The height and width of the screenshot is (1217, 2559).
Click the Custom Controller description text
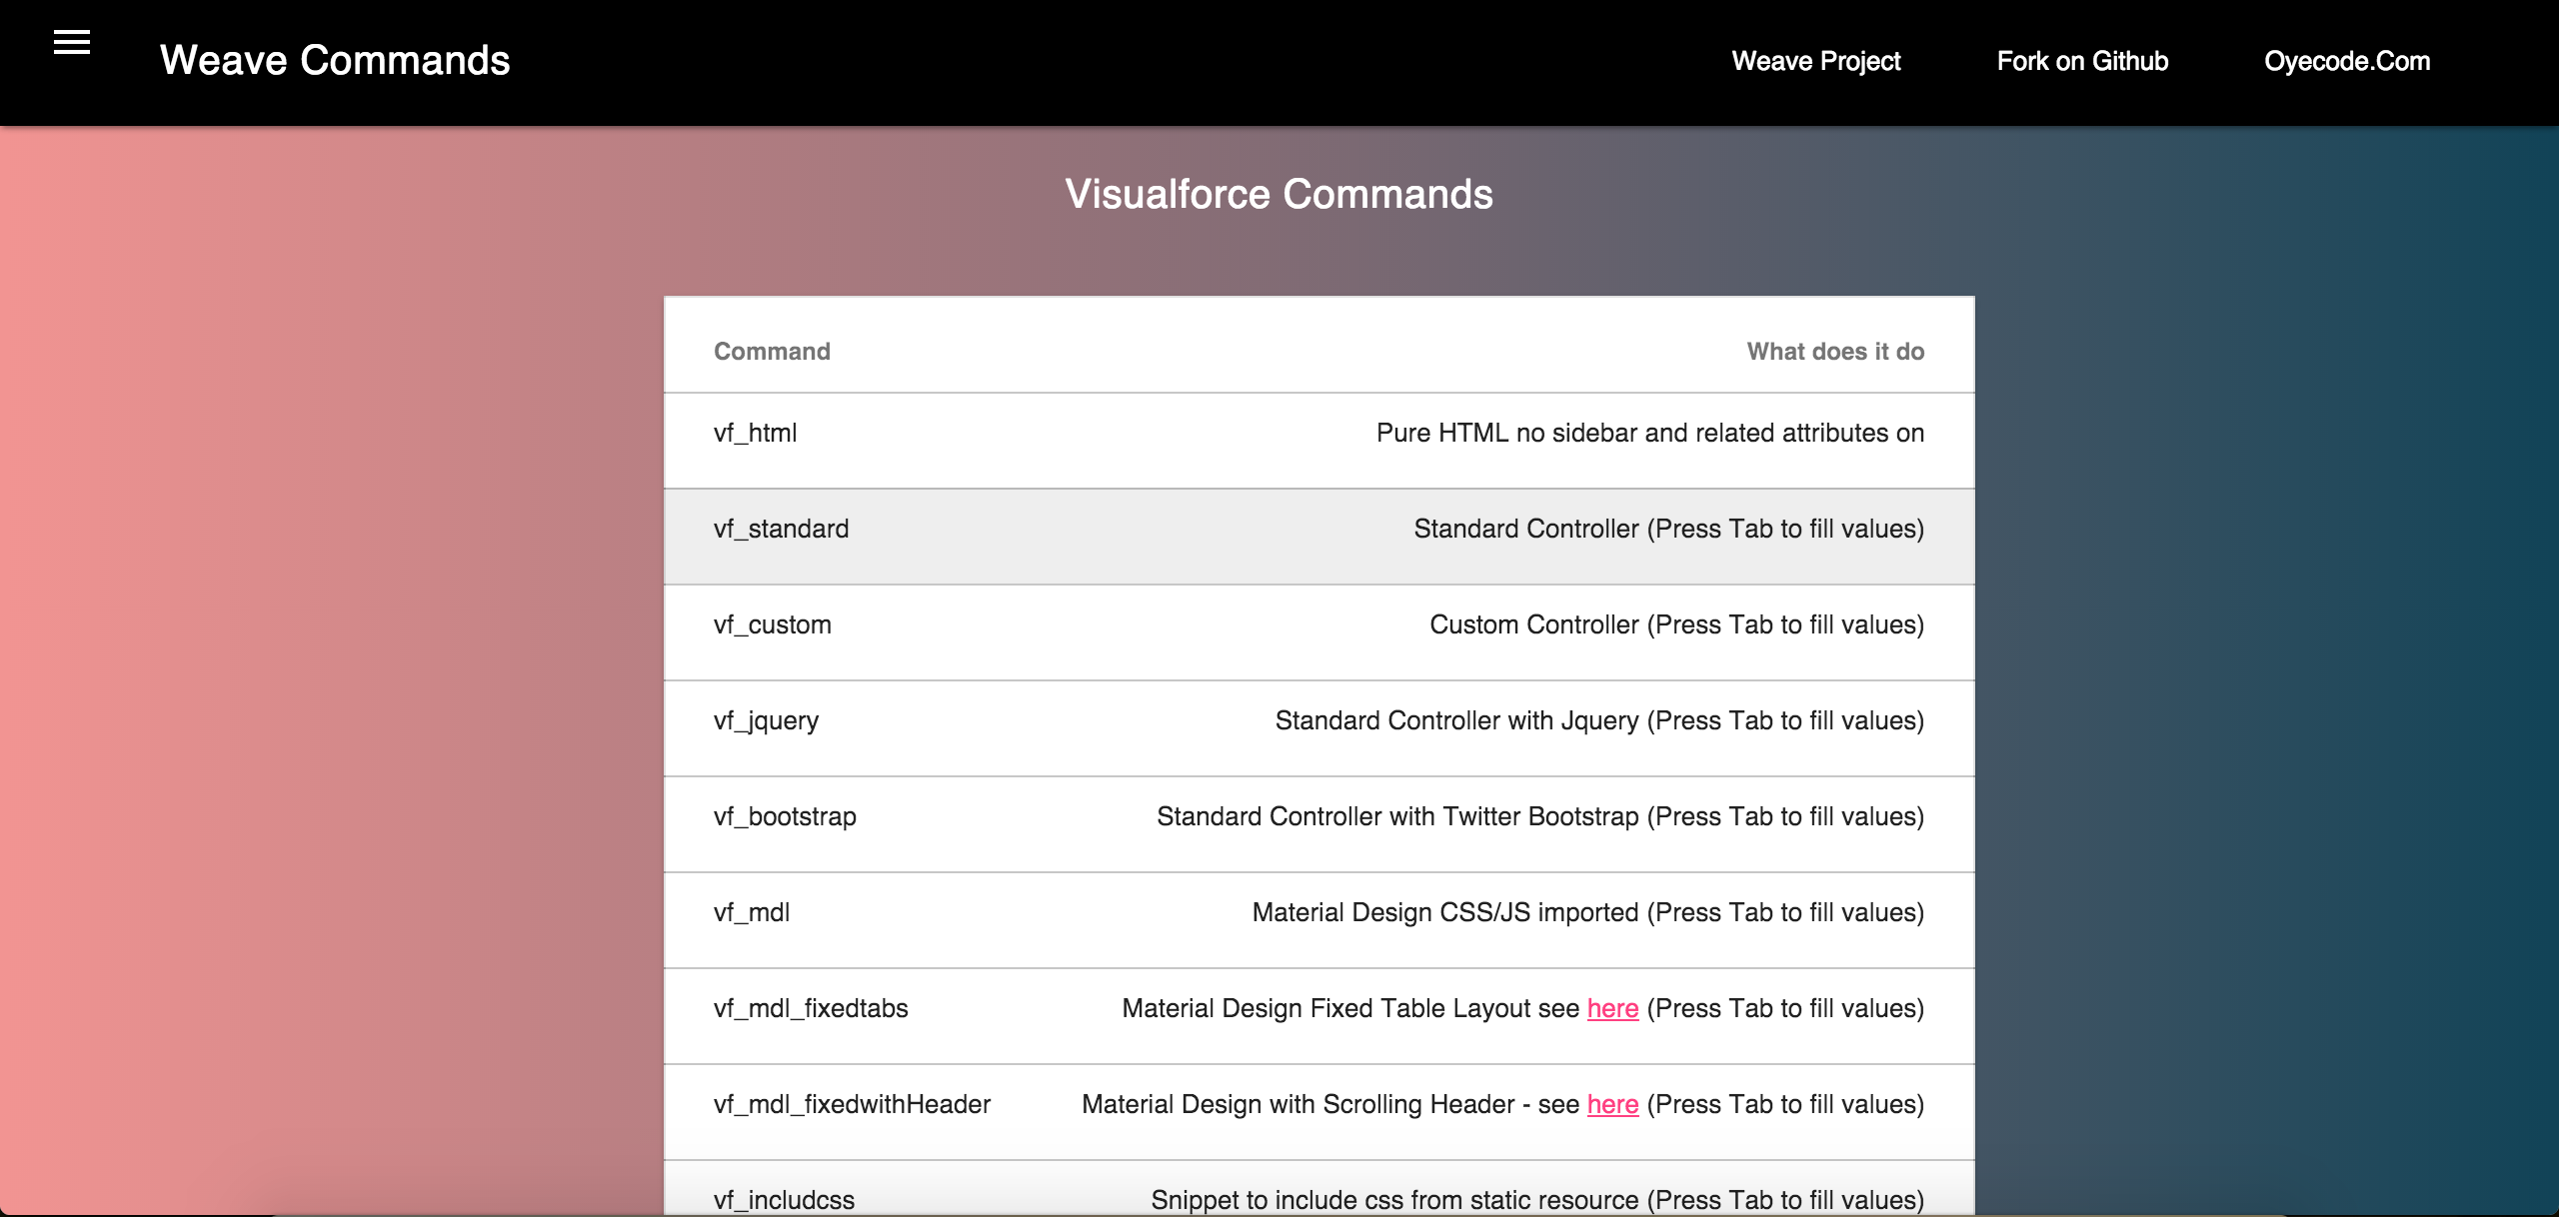click(1676, 624)
